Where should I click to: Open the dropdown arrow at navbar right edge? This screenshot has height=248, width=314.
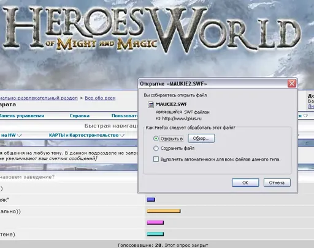305,116
